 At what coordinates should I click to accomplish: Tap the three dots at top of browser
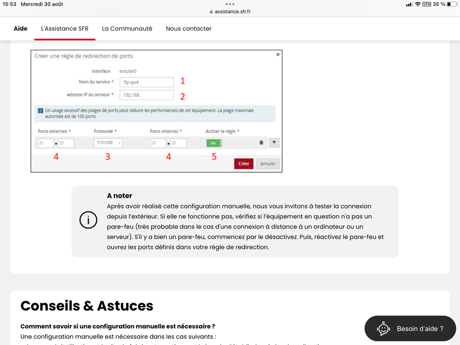(230, 4)
